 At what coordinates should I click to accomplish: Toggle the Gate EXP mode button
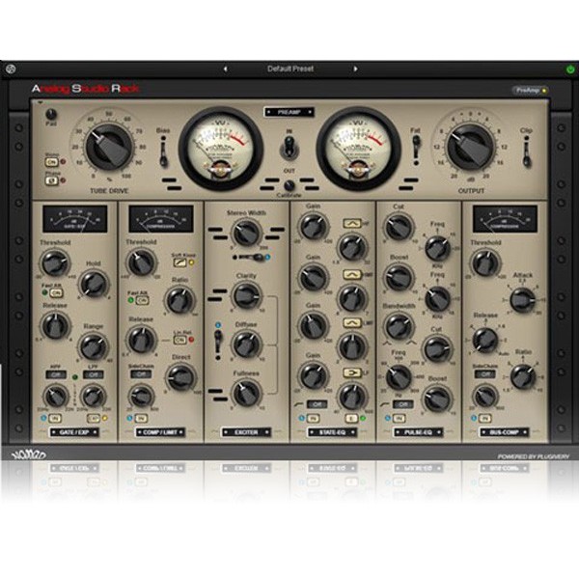[94, 419]
